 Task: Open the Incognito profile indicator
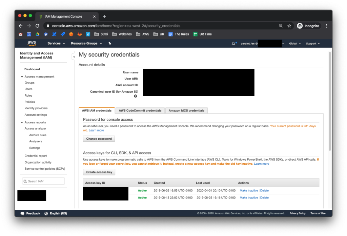(309, 26)
